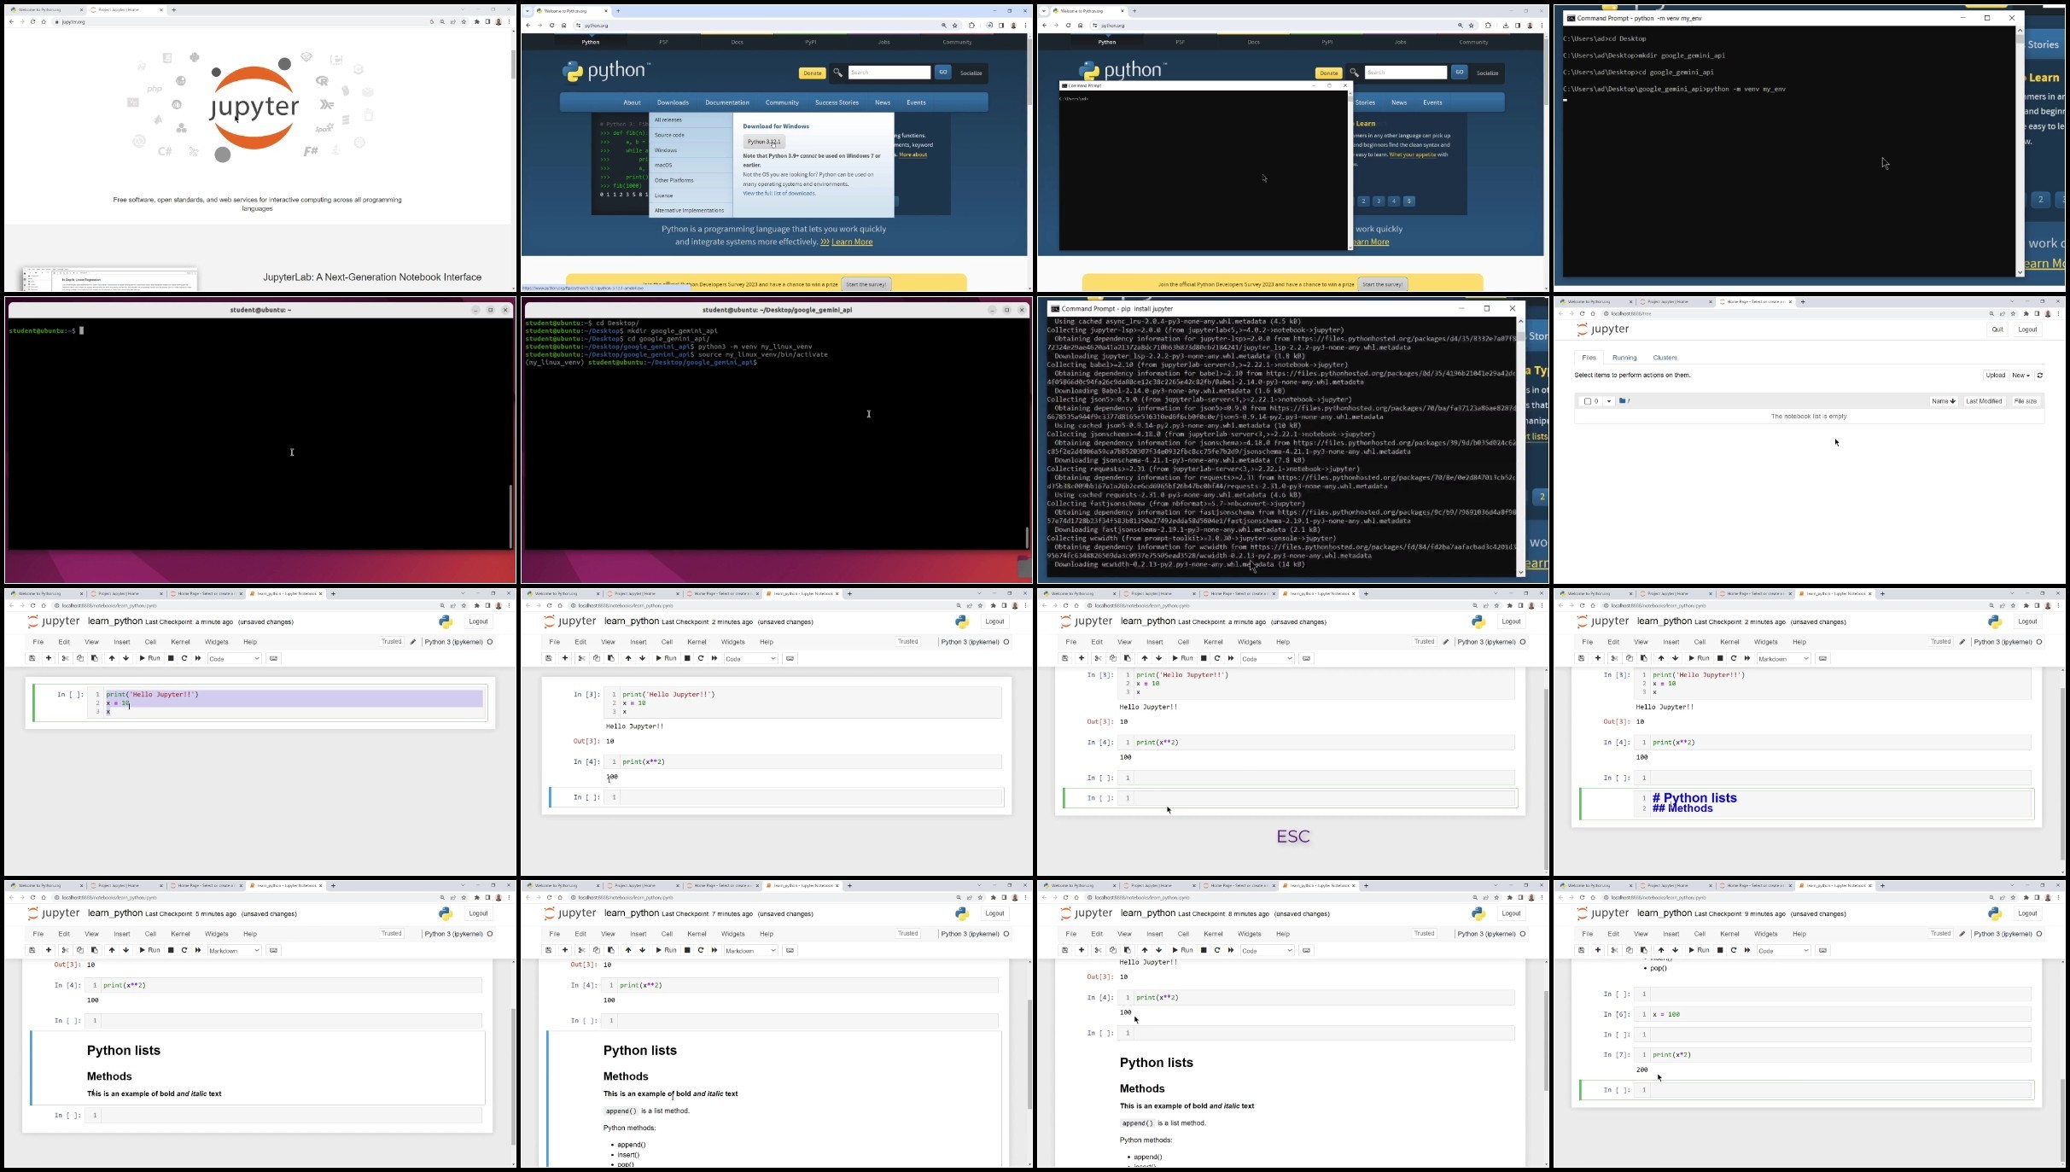Click cut cell scissors in notebook checkpointed 5 minutes ago
This screenshot has height=1172, width=2070.
(x=65, y=950)
